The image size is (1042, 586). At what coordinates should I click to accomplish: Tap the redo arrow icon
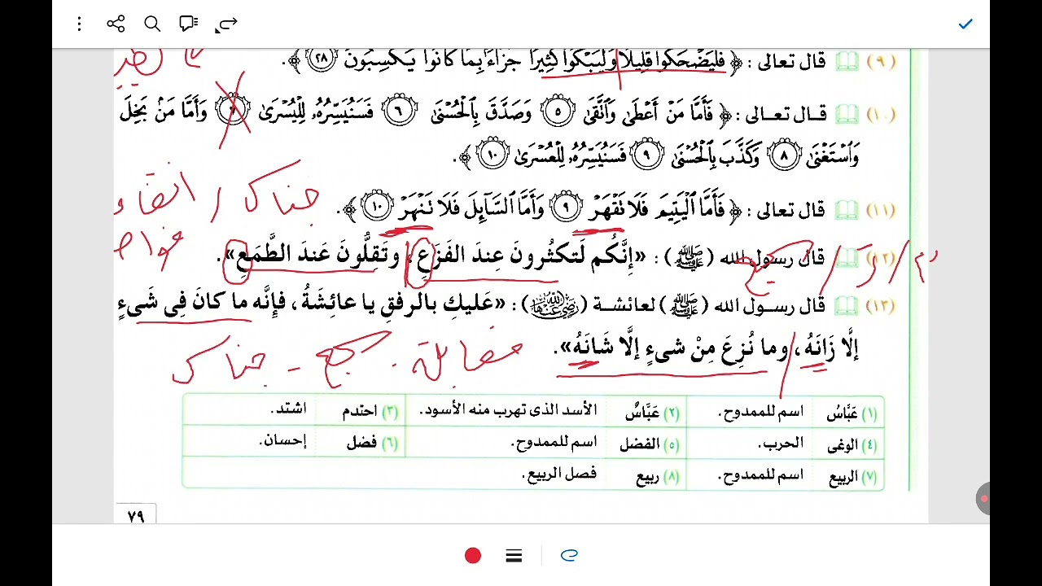coord(225,24)
